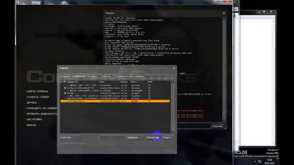Switch to the Интернет tab
294x165 pixels.
(x=65, y=76)
